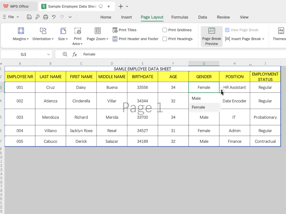Select the employee number 004 cell
The width and height of the screenshot is (286, 214).
[x=20, y=130]
